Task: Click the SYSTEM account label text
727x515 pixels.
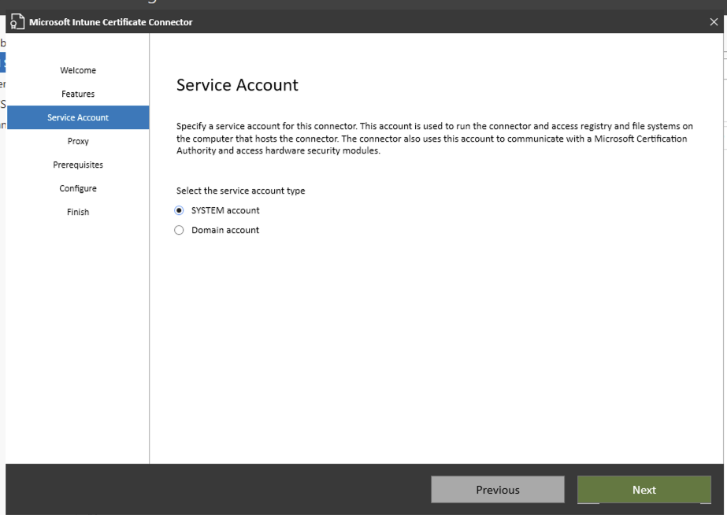Action: [225, 210]
